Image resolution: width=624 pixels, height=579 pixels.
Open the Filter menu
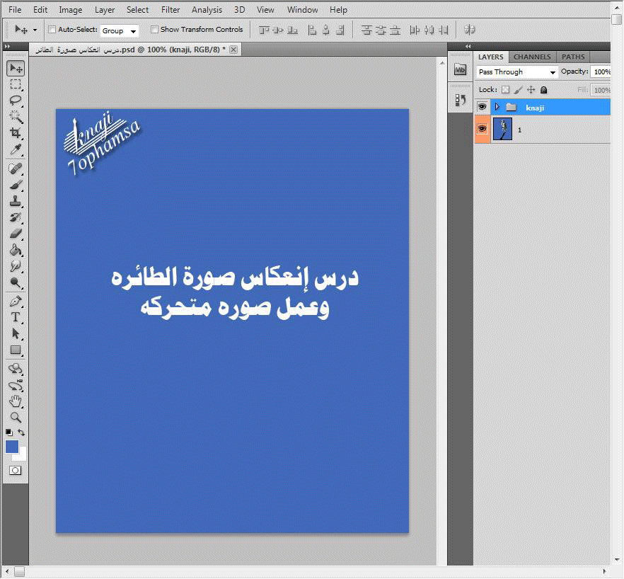[171, 10]
